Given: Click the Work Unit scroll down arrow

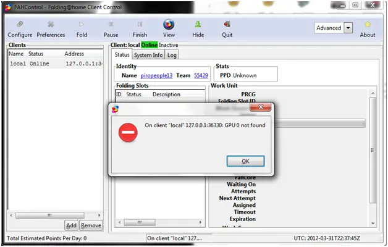Looking at the screenshot, I should point(373,224).
